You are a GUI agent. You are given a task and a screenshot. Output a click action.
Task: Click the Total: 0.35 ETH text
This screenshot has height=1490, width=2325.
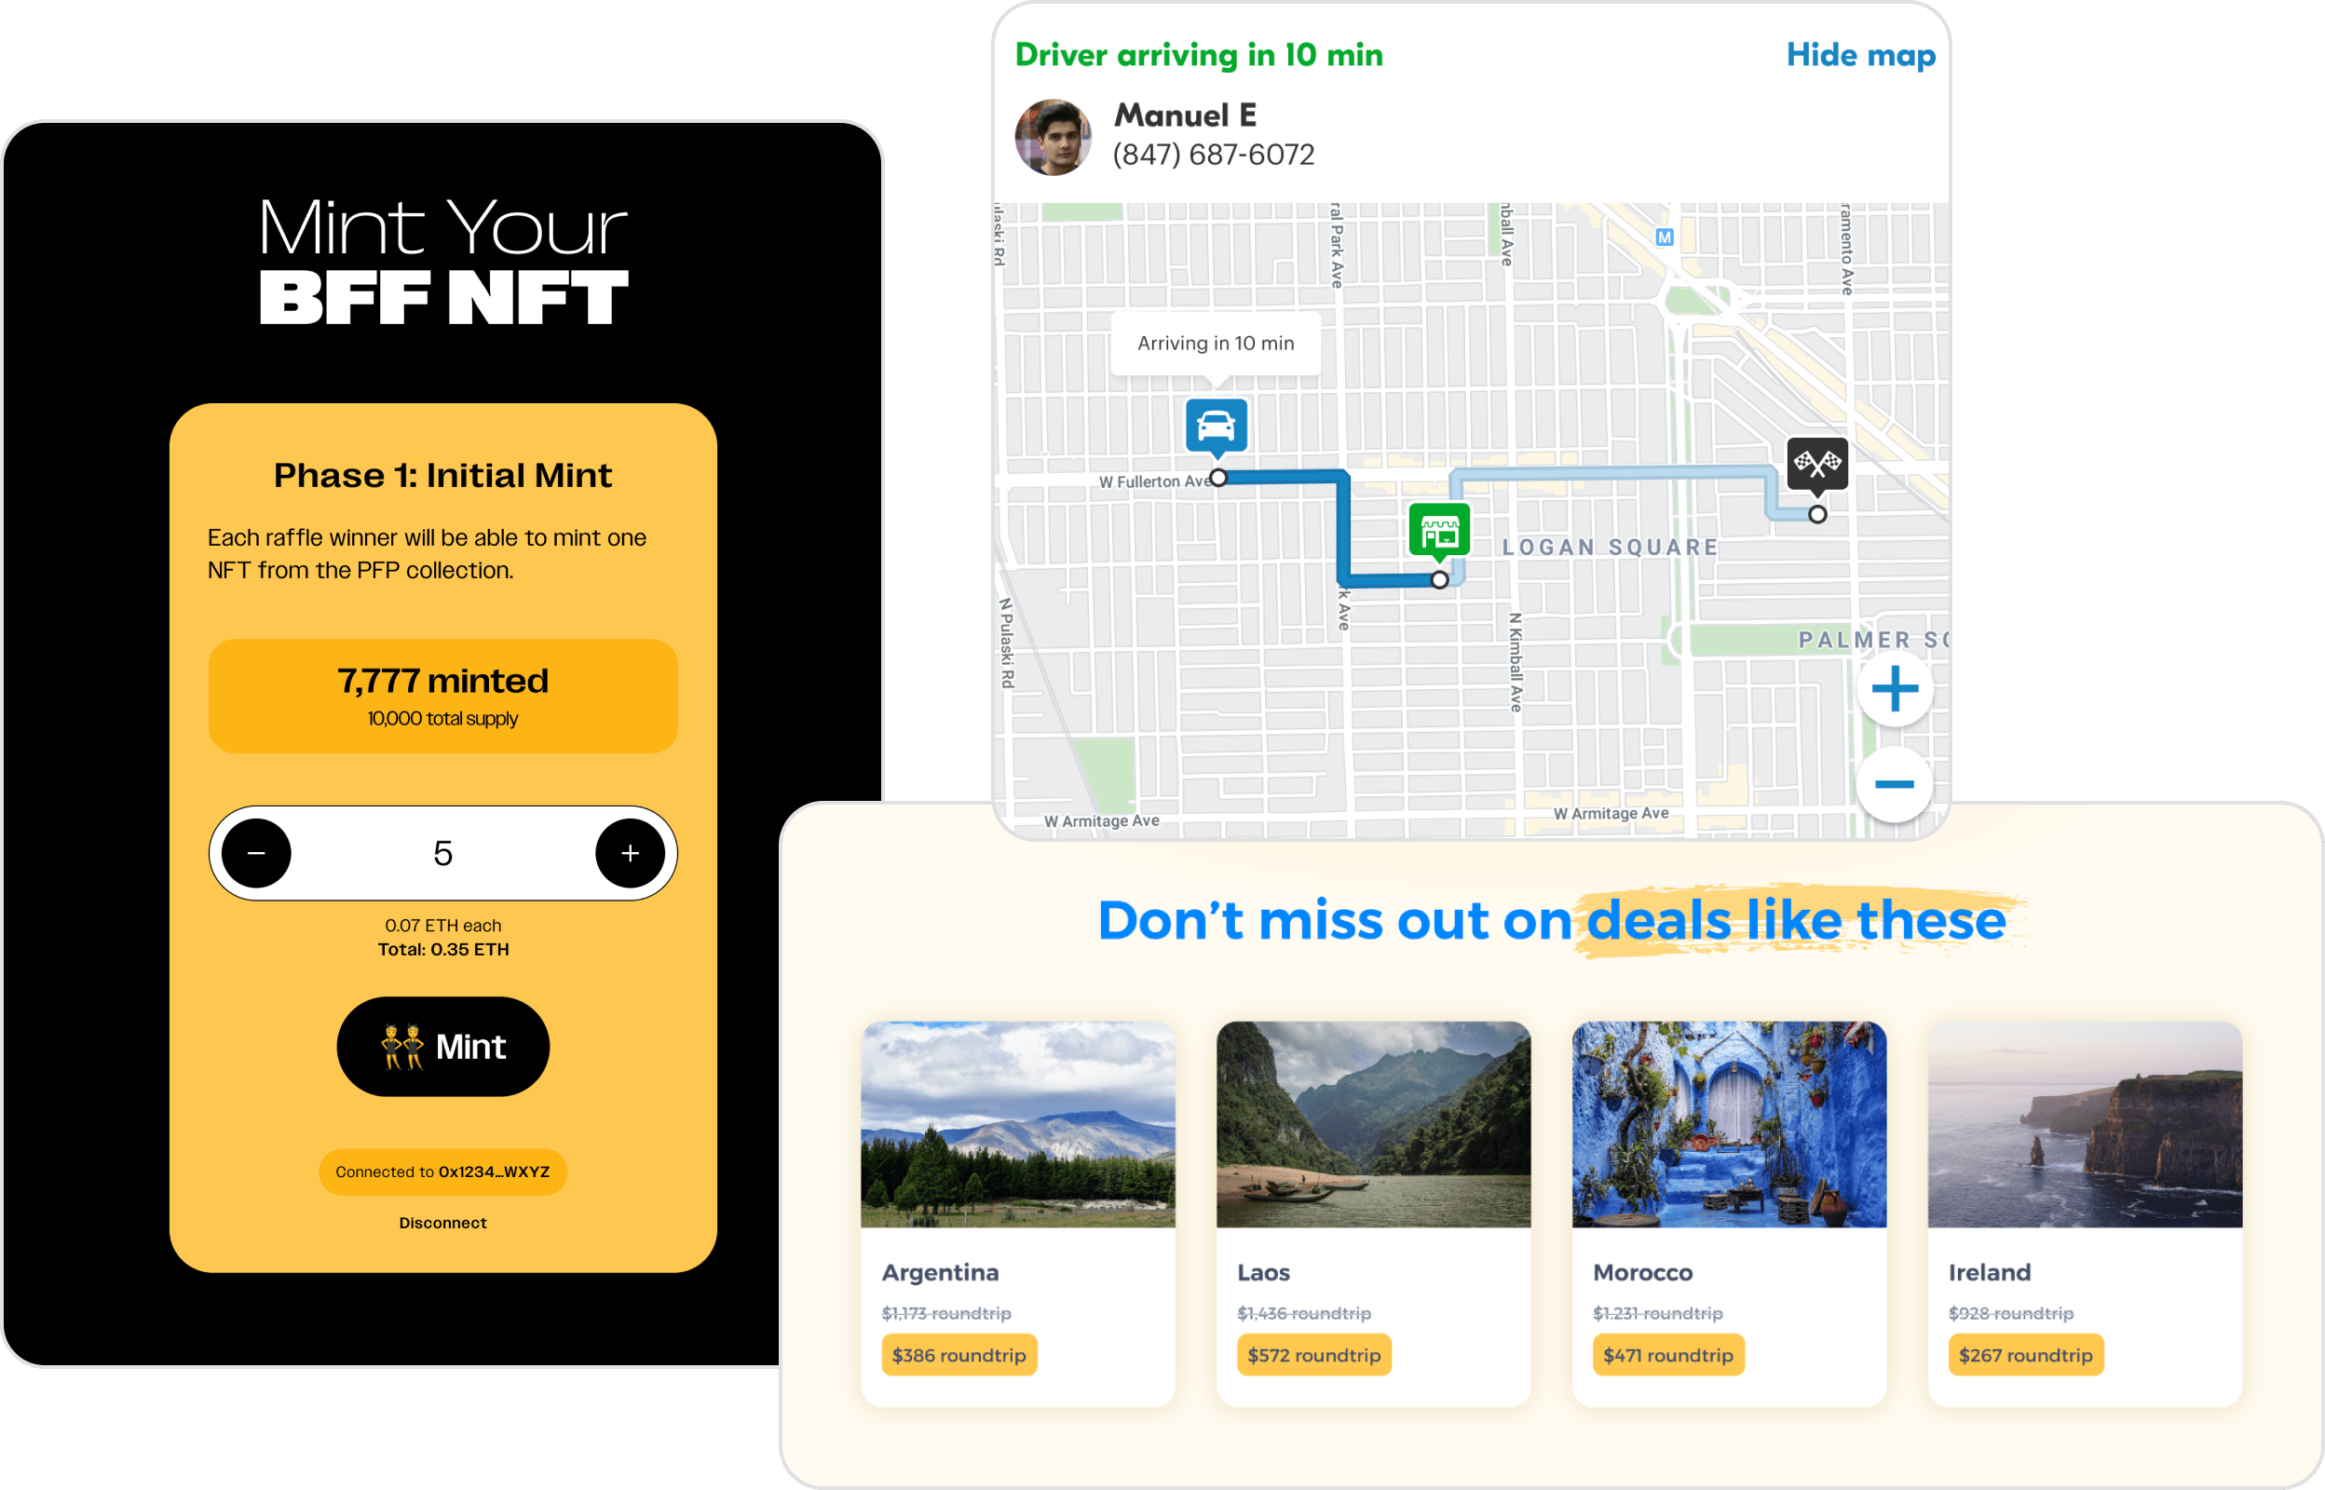pos(443,949)
